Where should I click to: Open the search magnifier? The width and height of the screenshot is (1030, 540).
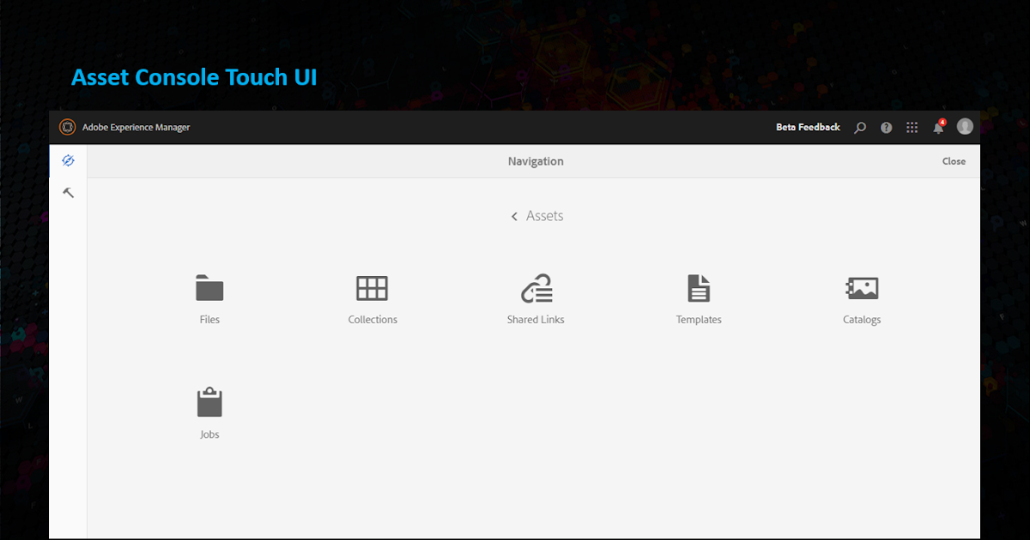tap(860, 127)
